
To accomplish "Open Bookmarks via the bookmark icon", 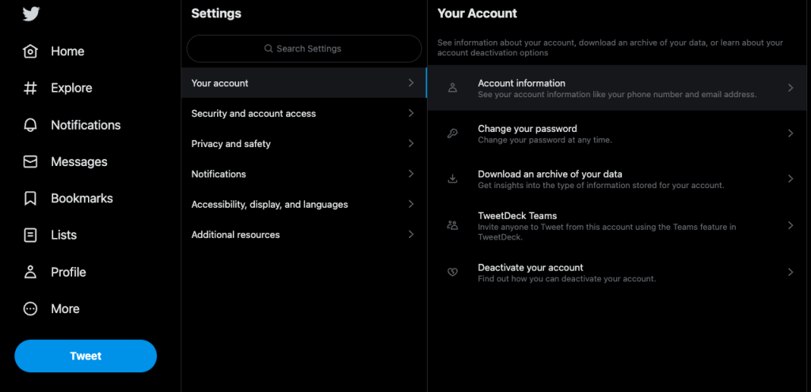I will click(31, 198).
